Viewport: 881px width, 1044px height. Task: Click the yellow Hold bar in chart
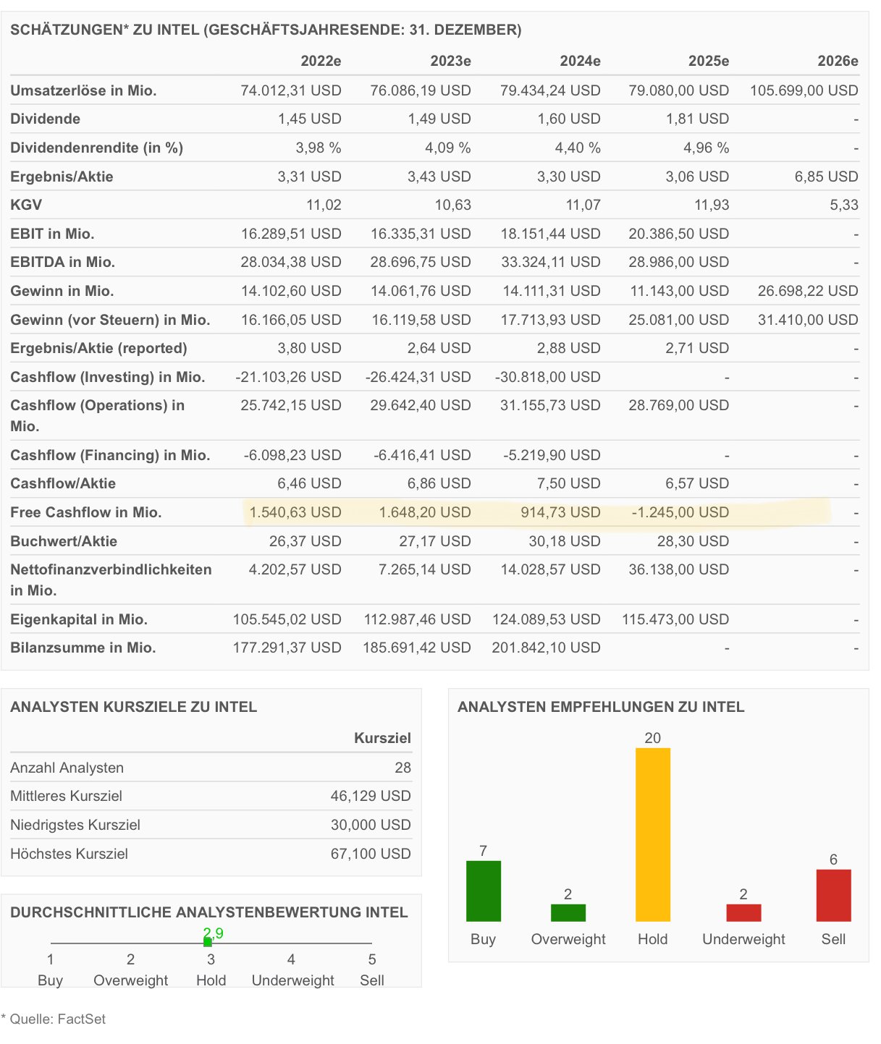653,834
